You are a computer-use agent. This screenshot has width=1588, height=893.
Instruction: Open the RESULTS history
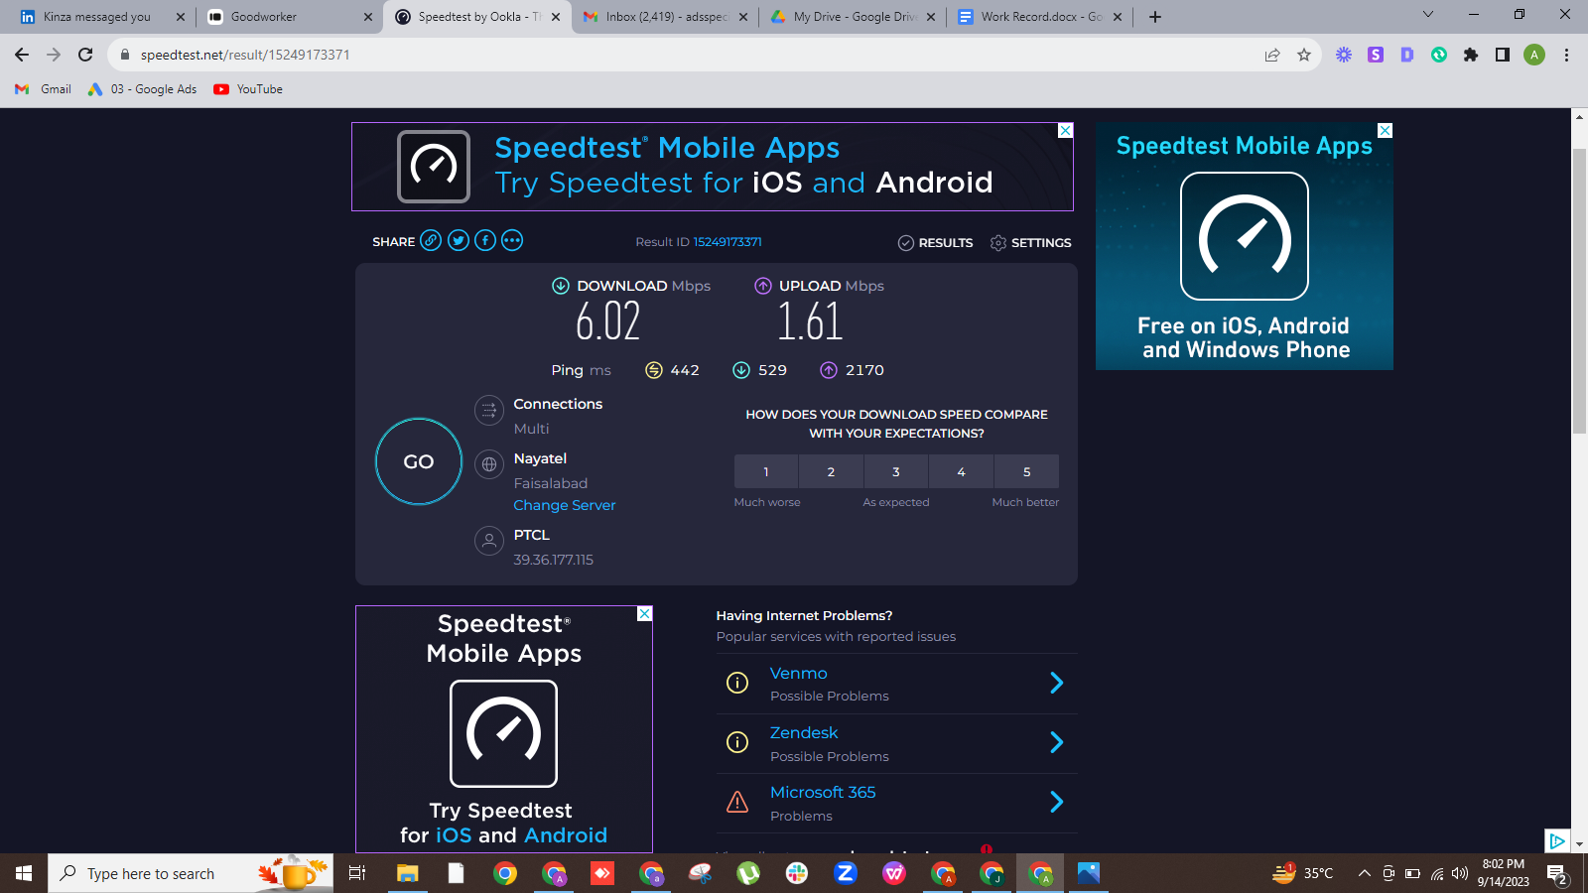(x=935, y=243)
